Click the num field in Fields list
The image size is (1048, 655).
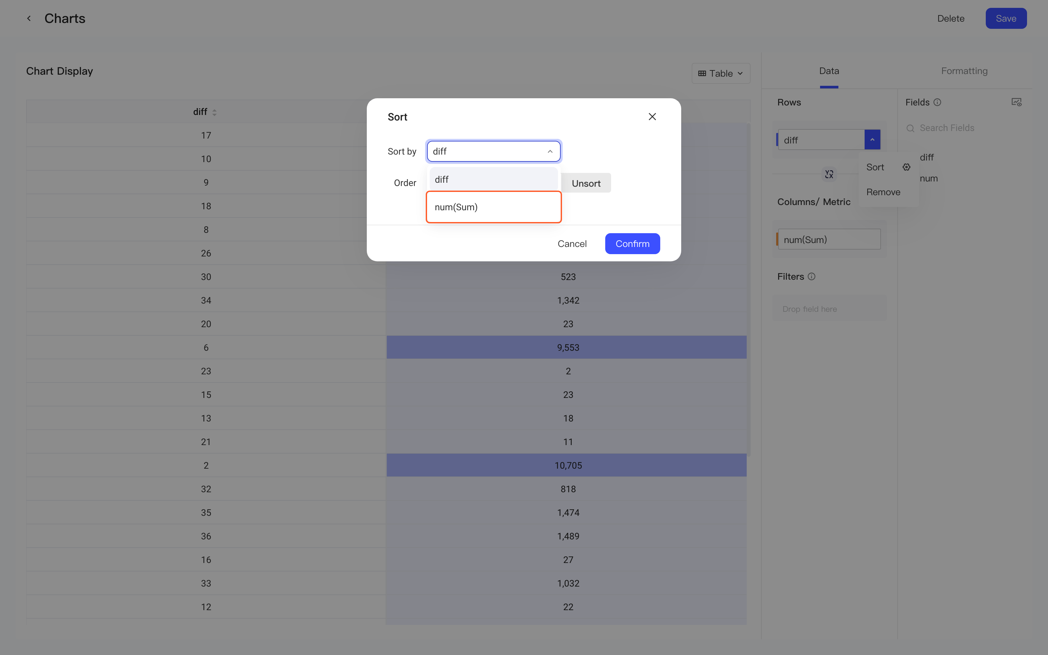pos(928,178)
